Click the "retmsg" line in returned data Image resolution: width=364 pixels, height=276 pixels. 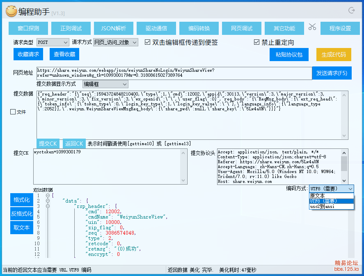tap(113, 249)
